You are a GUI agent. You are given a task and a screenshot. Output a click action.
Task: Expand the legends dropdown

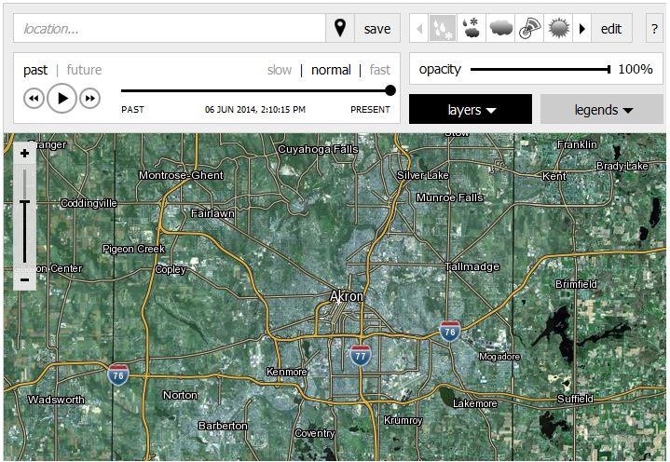pos(603,110)
